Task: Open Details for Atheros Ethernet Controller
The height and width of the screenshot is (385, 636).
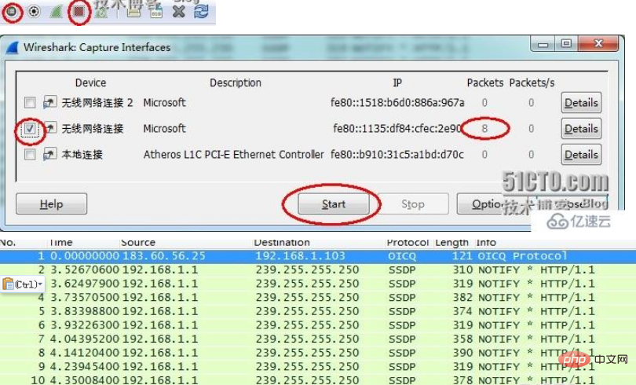Action: click(x=581, y=155)
